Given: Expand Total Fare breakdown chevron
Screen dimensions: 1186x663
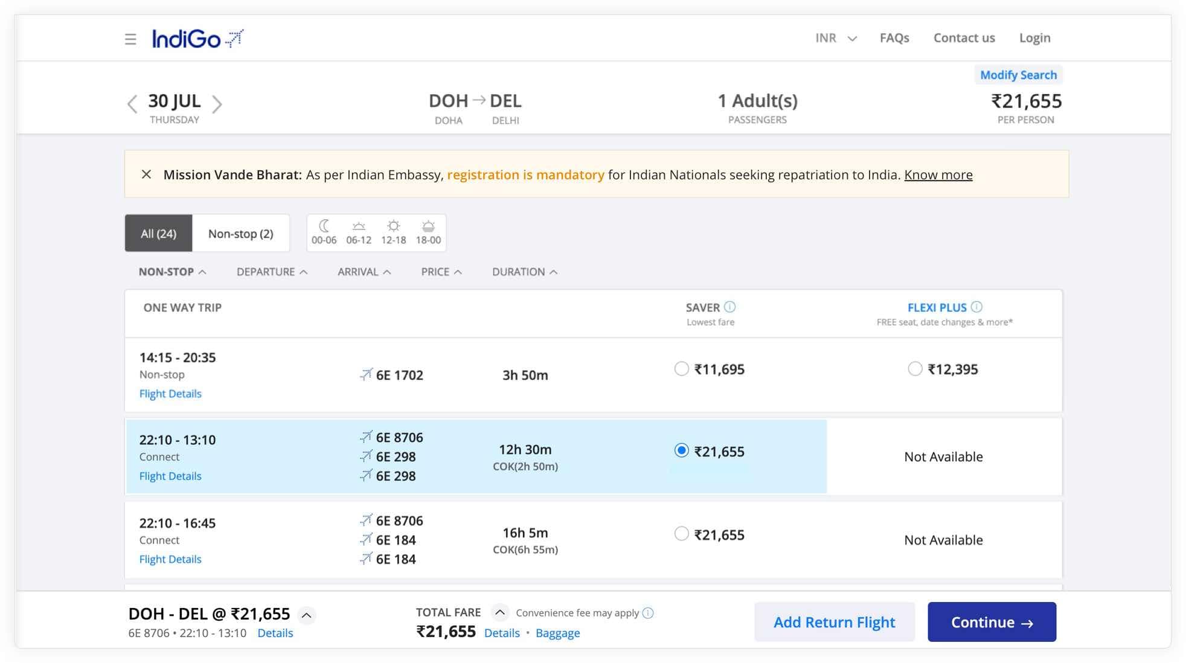Looking at the screenshot, I should click(499, 612).
